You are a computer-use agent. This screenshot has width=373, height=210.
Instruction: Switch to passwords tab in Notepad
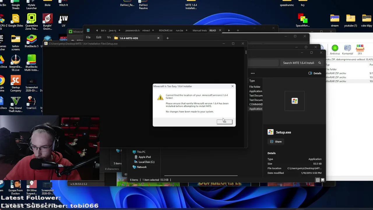click(133, 30)
